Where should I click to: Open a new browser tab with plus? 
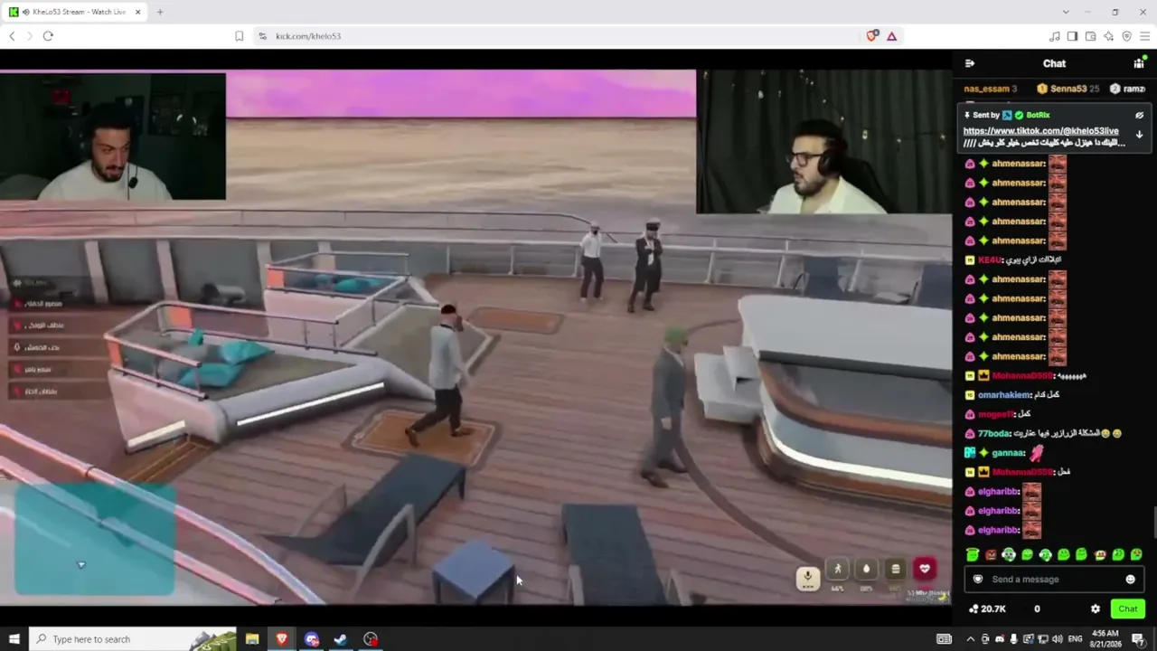tap(160, 12)
